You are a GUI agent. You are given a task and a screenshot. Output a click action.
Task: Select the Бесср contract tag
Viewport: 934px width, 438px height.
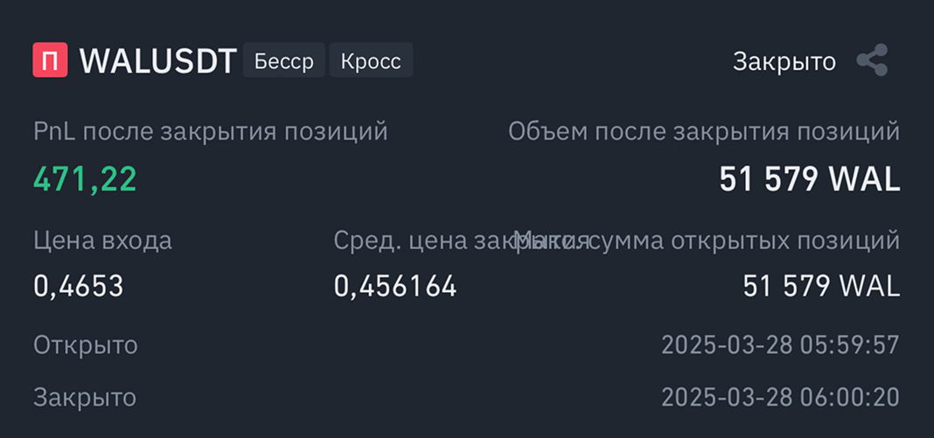pyautogui.click(x=283, y=61)
